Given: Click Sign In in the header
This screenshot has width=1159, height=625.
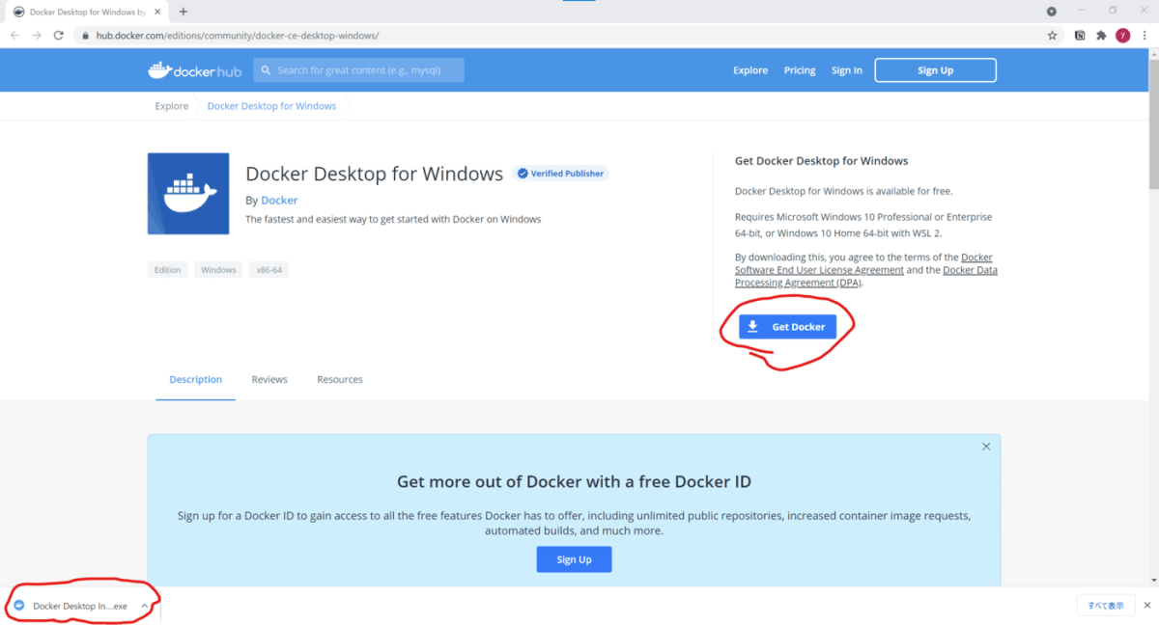Looking at the screenshot, I should 847,70.
